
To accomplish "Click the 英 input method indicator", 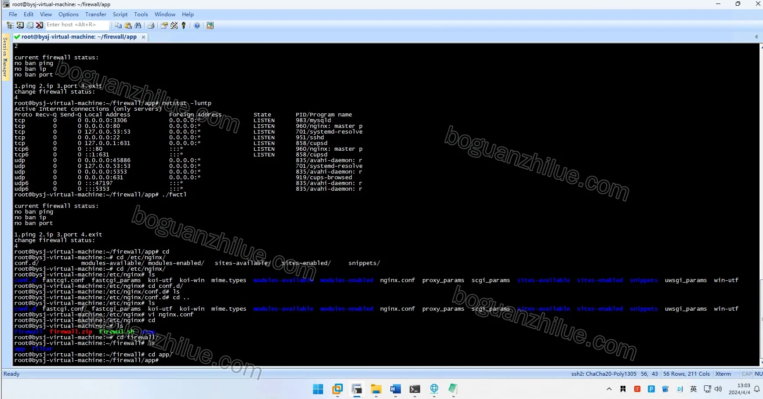I will pos(694,389).
